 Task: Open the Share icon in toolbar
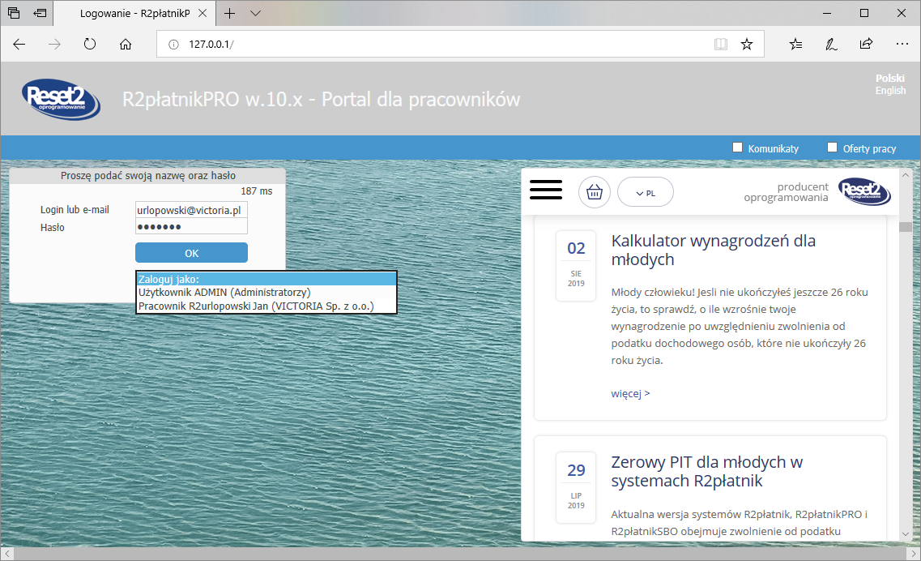tap(867, 44)
